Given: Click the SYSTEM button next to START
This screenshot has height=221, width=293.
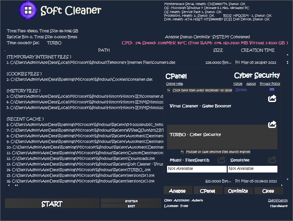Looking at the screenshot, I should (131, 201).
